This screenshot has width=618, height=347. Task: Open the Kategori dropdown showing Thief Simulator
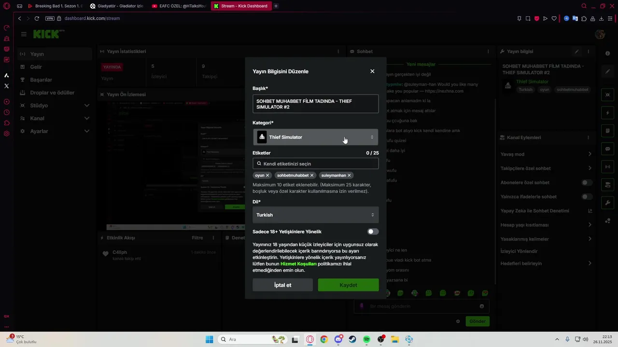(315, 137)
